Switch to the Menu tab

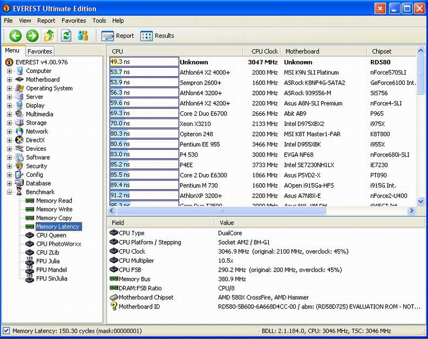[x=12, y=50]
